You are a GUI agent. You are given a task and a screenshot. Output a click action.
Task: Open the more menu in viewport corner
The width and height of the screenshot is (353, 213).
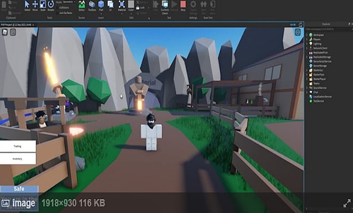[297, 32]
